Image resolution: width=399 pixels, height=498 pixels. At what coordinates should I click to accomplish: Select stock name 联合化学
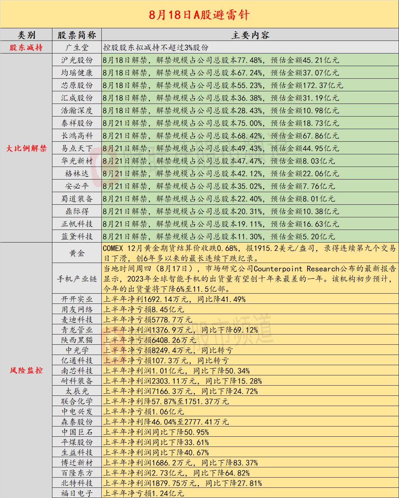coord(77,401)
